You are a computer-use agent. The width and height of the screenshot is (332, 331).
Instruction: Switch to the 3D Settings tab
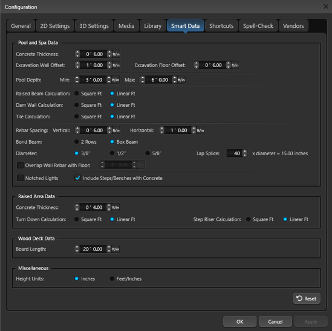(x=94, y=26)
